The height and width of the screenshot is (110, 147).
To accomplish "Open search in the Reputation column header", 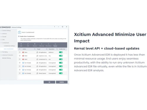I will tap(57, 49).
